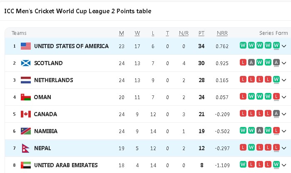Click the ICC League 2 Points table heading
291x173 pixels.
click(77, 11)
